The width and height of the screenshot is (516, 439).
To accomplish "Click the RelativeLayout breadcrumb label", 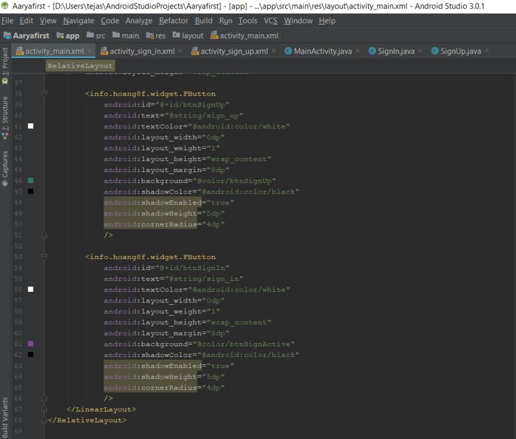I will coord(81,65).
